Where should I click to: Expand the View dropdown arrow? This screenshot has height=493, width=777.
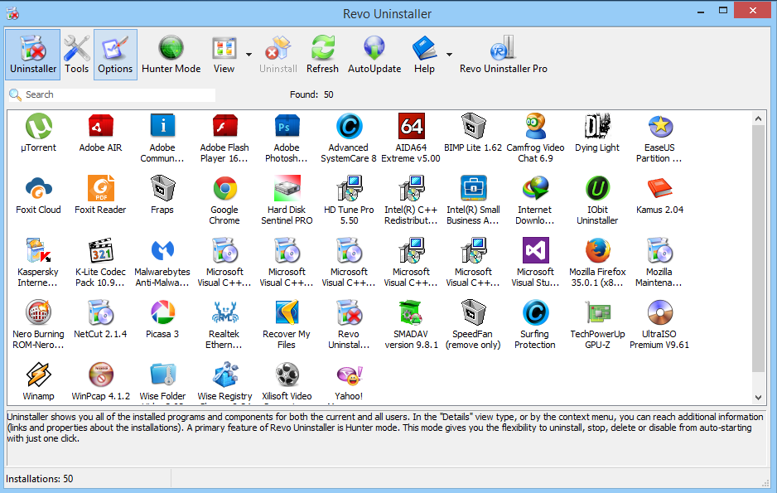coord(249,55)
